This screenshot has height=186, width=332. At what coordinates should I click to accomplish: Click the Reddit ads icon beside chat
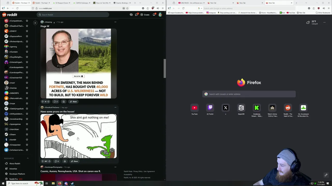click(x=131, y=15)
